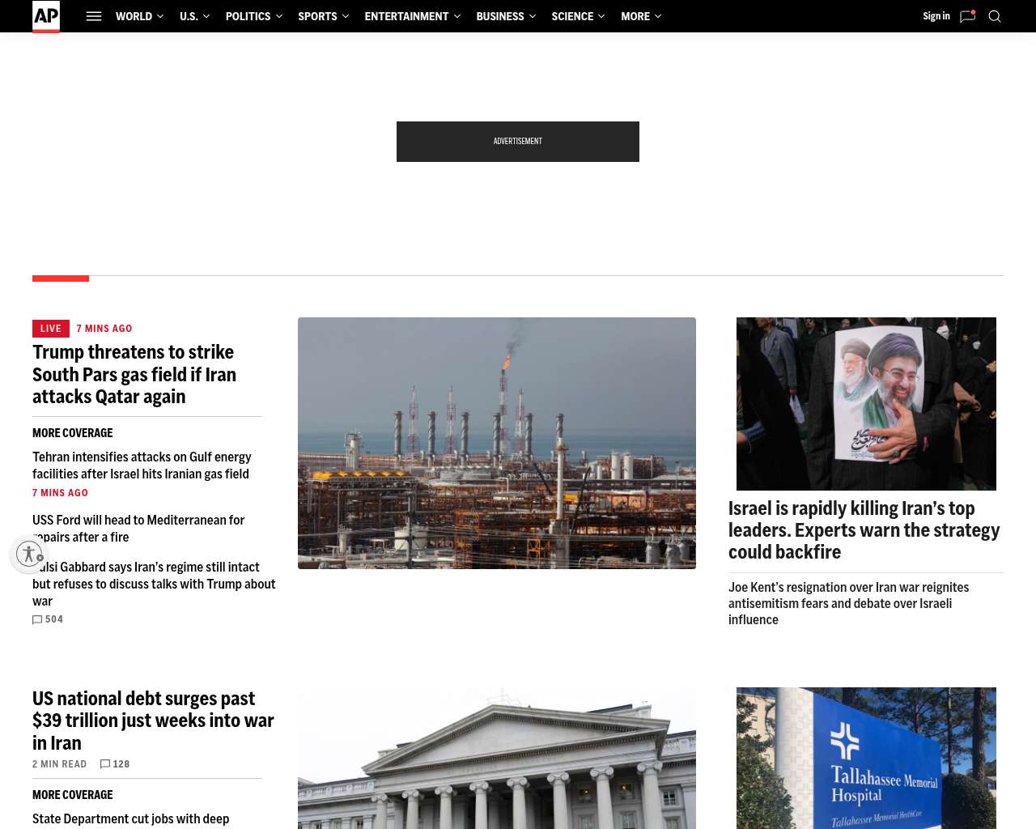This screenshot has width=1036, height=829.
Task: Expand the Entertainment dropdown chevron
Action: click(456, 16)
